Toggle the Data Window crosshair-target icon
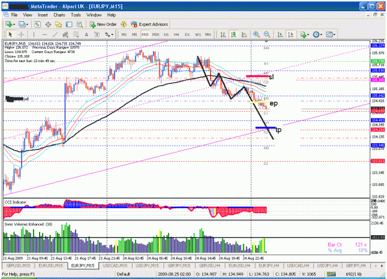Image resolution: width=387 pixels, height=279 pixels. click(x=48, y=24)
